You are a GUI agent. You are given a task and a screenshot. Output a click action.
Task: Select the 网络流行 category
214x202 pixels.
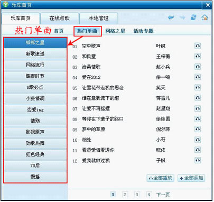click(x=35, y=65)
